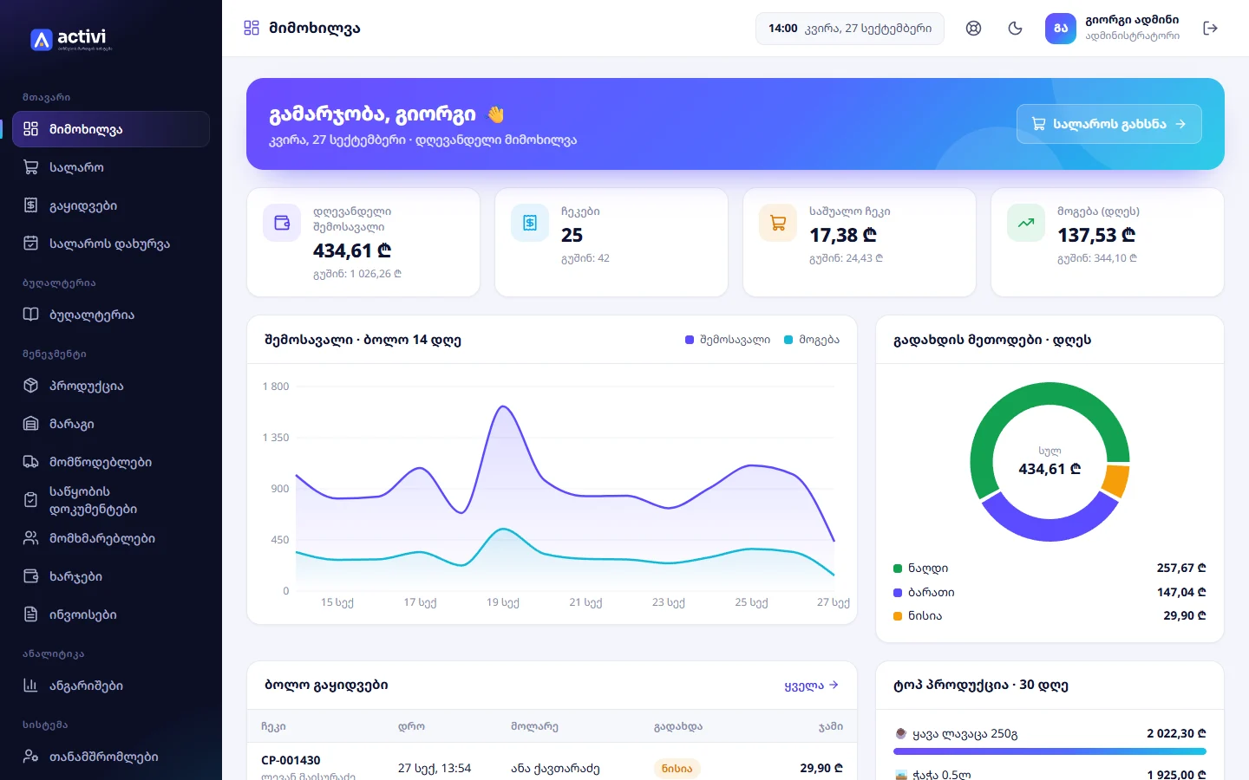Click the Activi logo
The height and width of the screenshot is (780, 1249).
(71, 39)
